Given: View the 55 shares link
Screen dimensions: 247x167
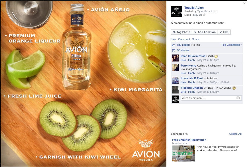Looking at the screenshot, I should click(x=183, y=50).
